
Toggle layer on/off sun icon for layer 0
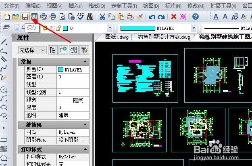pyautogui.click(x=45, y=28)
